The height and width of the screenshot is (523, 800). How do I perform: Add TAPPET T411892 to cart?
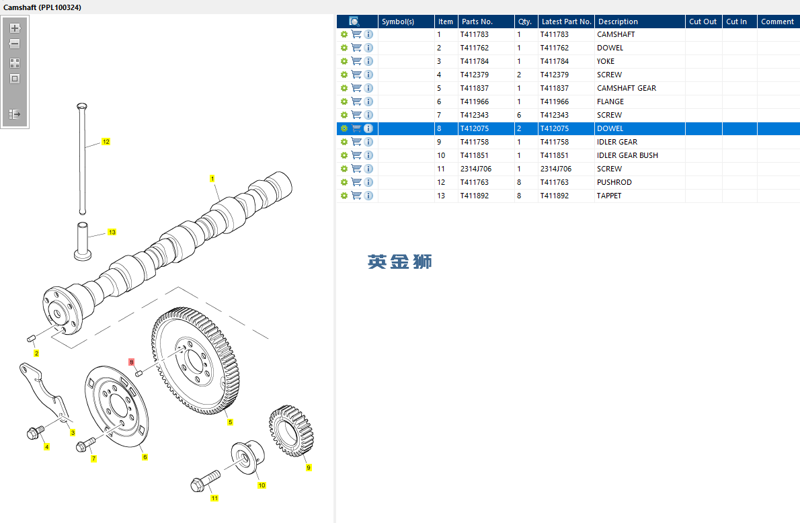pyautogui.click(x=356, y=196)
